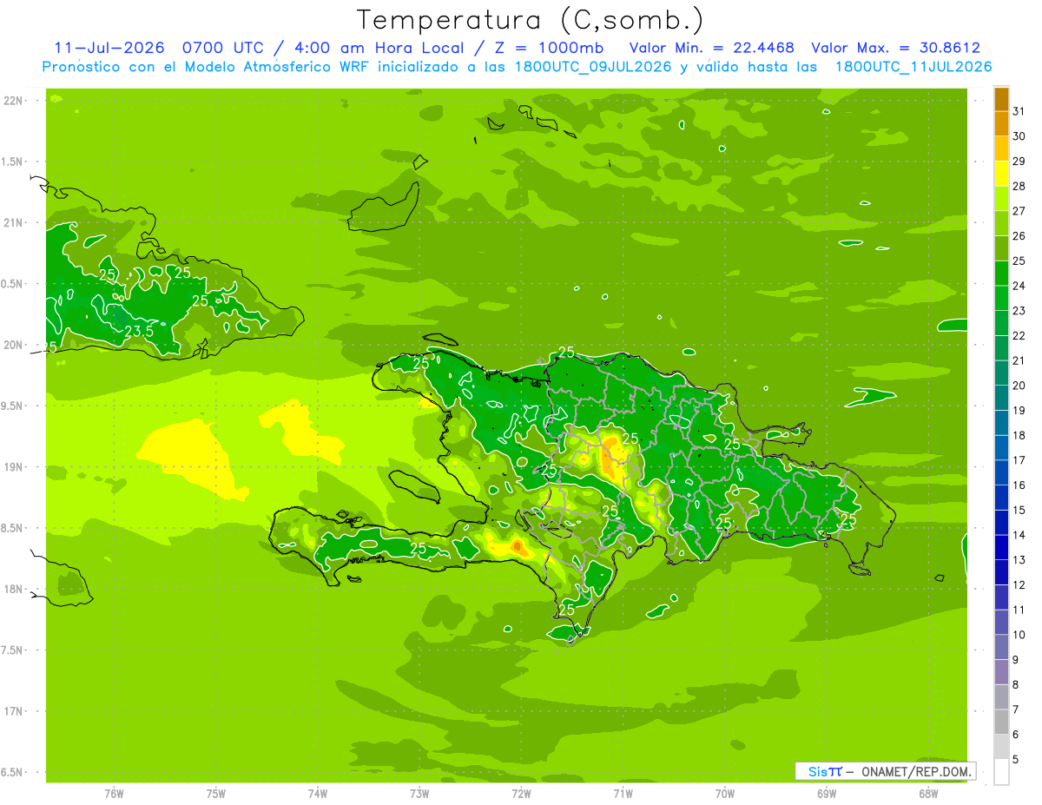Click the '30' label on the color bar
Screen dimensions: 1042x805
[1019, 136]
